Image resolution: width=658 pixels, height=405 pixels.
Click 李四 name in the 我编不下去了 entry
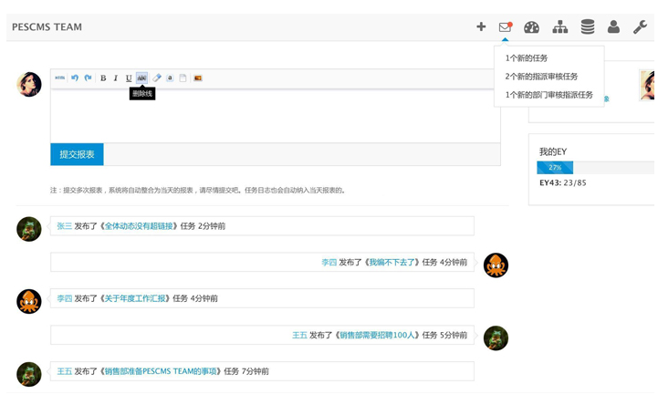point(329,263)
